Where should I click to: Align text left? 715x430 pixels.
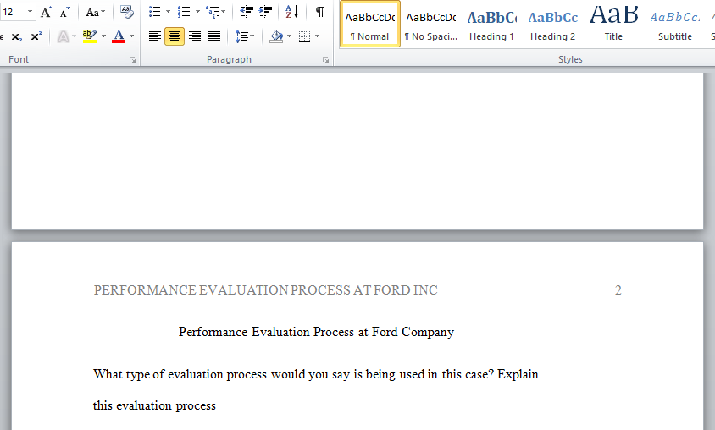[x=155, y=36]
